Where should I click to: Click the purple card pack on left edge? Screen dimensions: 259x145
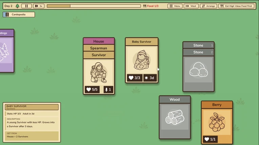coord(6,51)
